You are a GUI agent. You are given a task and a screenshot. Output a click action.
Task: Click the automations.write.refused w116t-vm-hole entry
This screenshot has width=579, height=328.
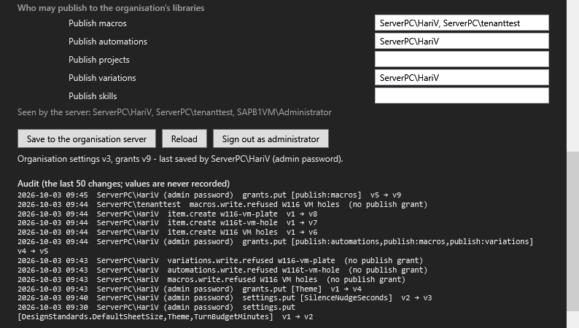coord(222,270)
